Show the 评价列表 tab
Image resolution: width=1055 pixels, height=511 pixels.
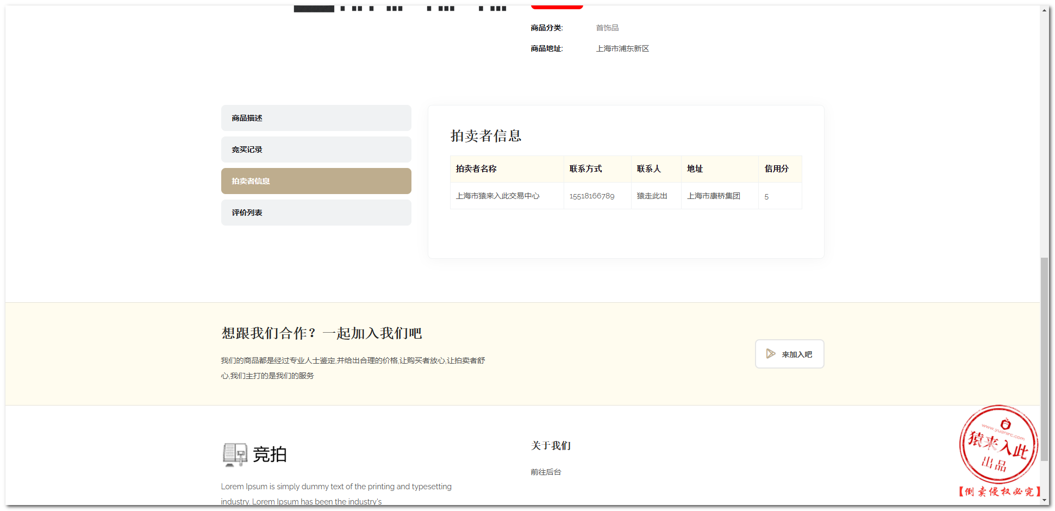pyautogui.click(x=316, y=213)
